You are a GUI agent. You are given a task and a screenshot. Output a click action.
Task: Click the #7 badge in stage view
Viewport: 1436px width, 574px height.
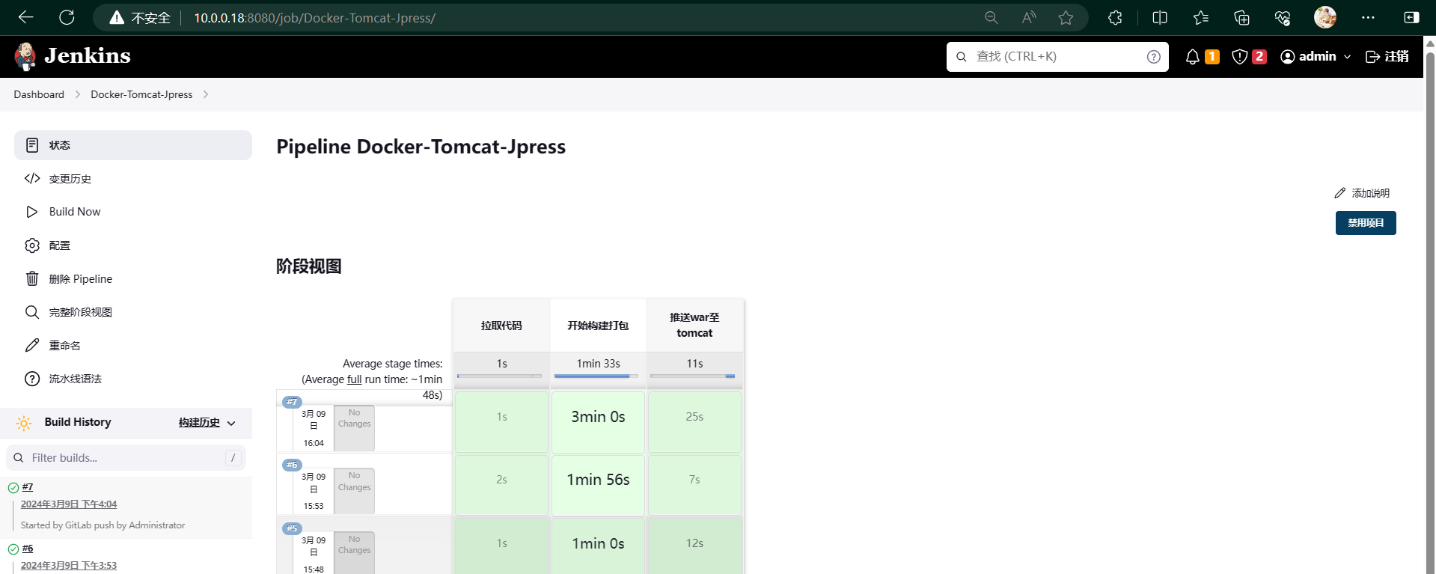[292, 402]
